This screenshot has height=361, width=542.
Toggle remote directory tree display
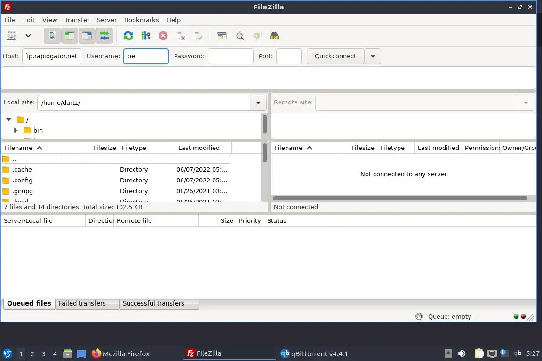coord(87,36)
